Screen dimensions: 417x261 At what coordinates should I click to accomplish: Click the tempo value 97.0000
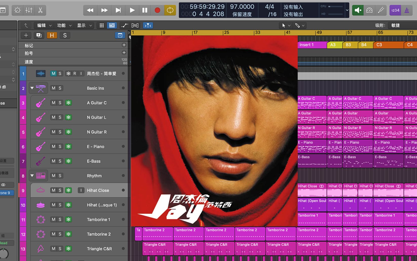pyautogui.click(x=242, y=7)
